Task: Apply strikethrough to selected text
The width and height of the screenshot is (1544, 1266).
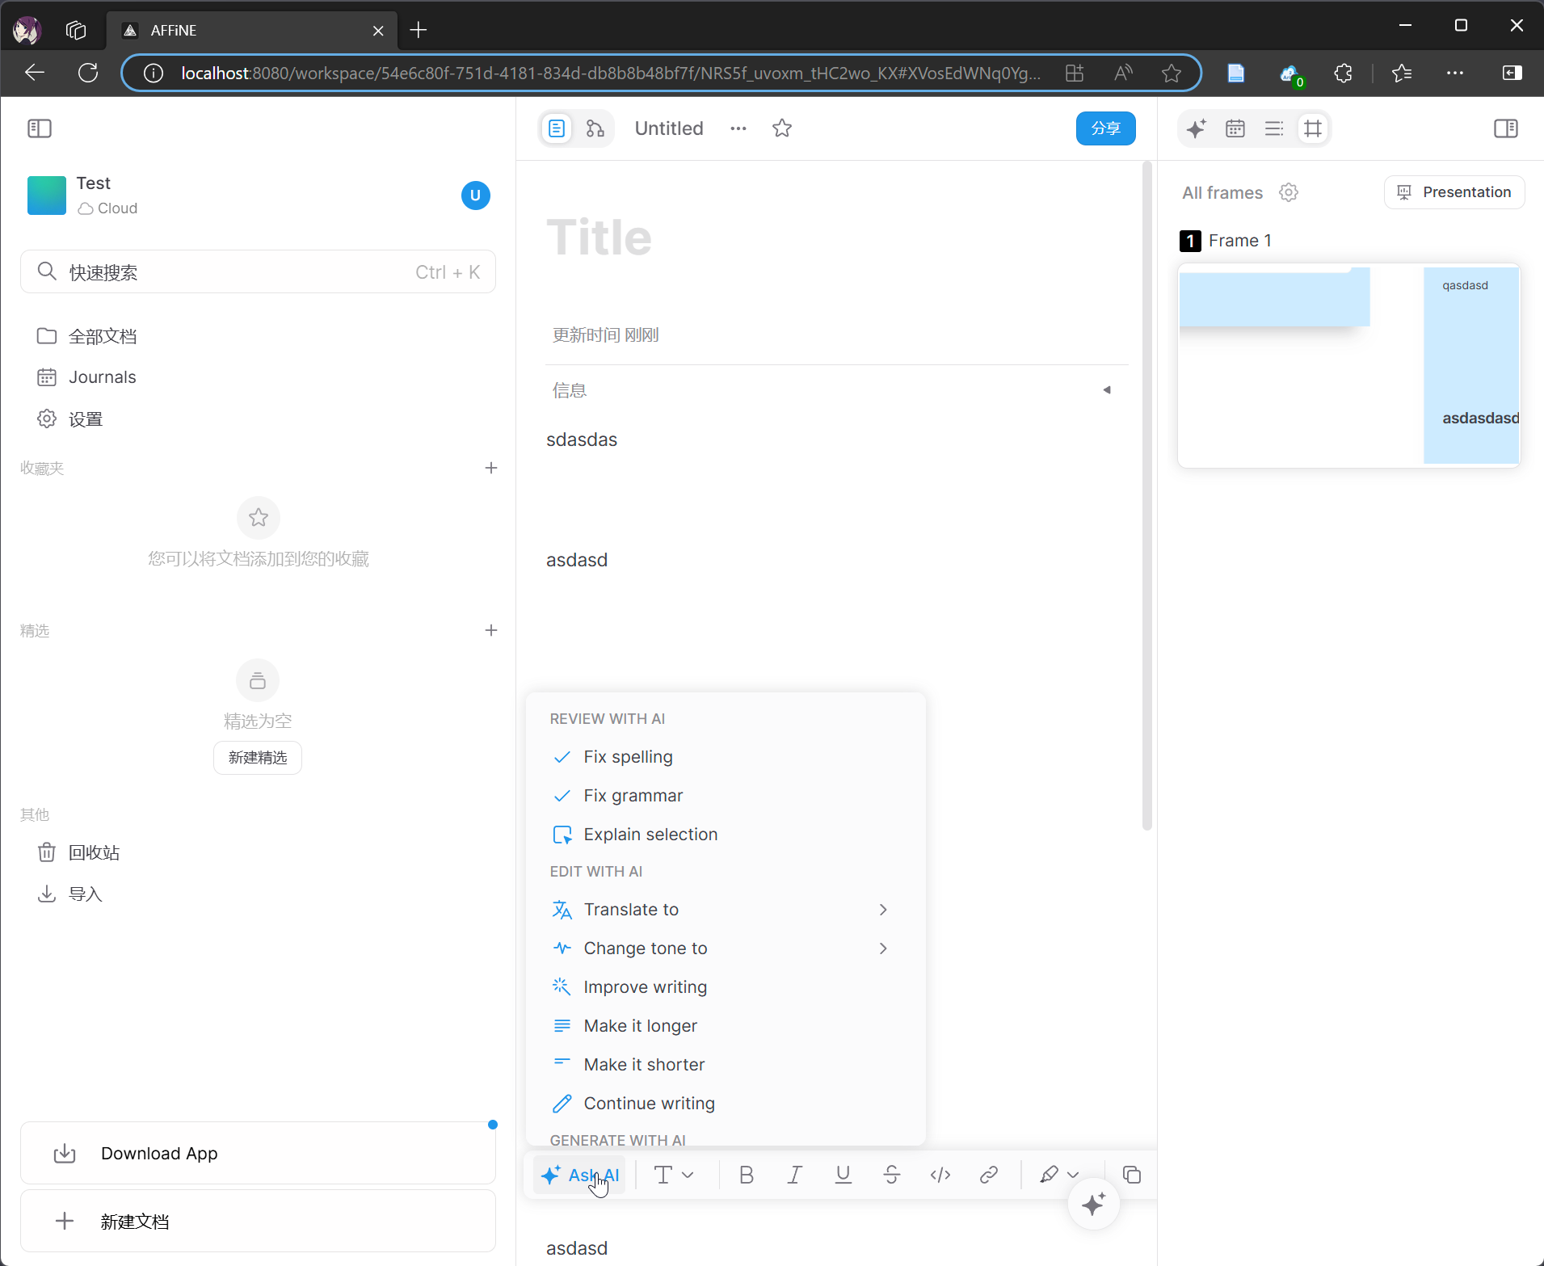Action: pyautogui.click(x=891, y=1175)
